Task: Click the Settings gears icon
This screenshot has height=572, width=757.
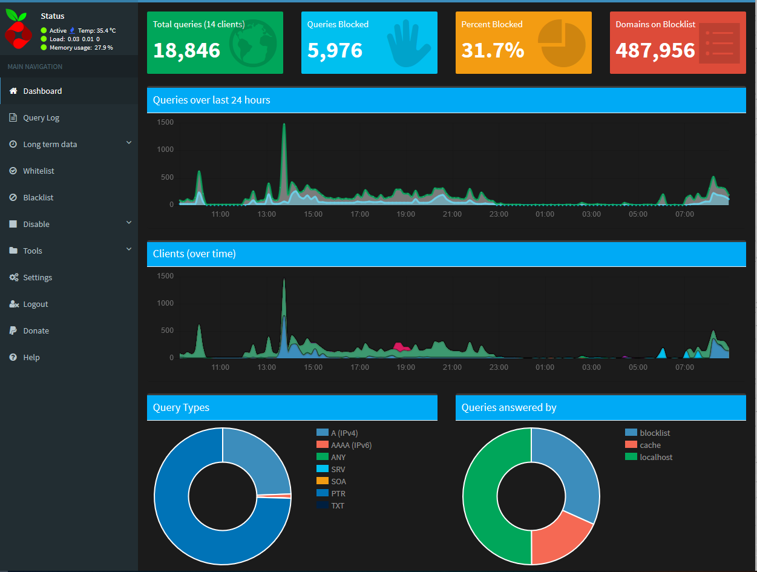Action: tap(13, 277)
